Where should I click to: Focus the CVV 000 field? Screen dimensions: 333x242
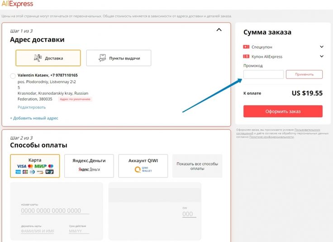189,214
